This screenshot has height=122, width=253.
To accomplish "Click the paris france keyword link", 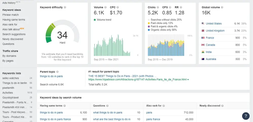I will coord(153,119).
